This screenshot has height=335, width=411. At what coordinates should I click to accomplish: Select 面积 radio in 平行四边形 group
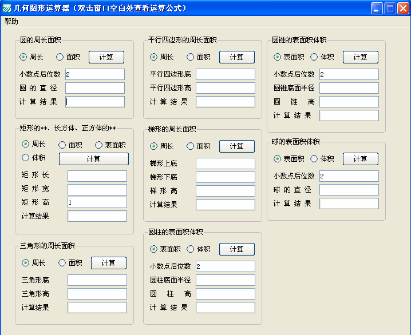(190, 57)
